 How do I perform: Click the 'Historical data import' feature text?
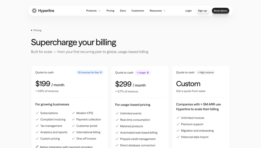pyautogui.click(x=195, y=137)
